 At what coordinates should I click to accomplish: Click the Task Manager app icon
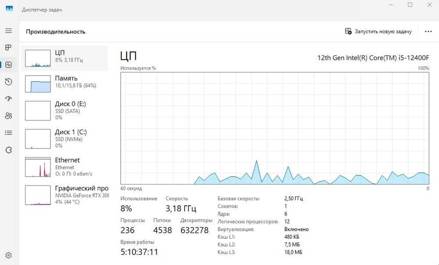click(x=9, y=9)
